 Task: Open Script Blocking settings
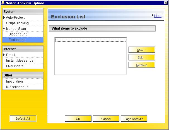point(17,23)
